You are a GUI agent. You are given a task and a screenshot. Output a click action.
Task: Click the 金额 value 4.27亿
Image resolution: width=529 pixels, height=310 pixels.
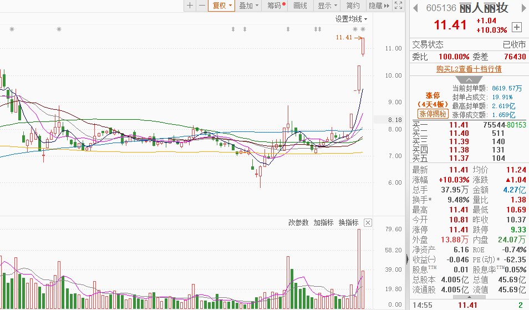(514, 190)
